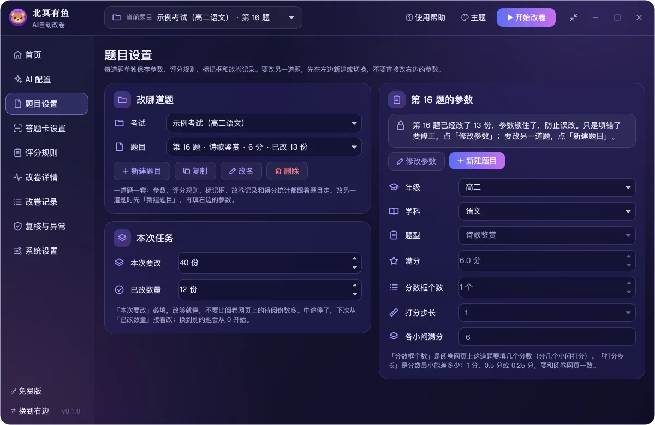Open the 系统设置 sidebar item
Screen dimensions: 655x425
(47, 251)
